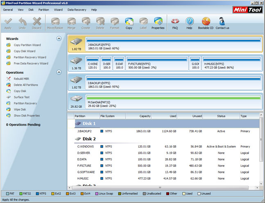Click the Apply checkmark toolbar icon
265x203 pixels.
click(x=8, y=21)
